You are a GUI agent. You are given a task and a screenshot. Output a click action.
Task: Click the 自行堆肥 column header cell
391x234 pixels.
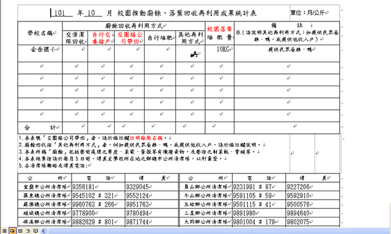pyautogui.click(x=160, y=38)
